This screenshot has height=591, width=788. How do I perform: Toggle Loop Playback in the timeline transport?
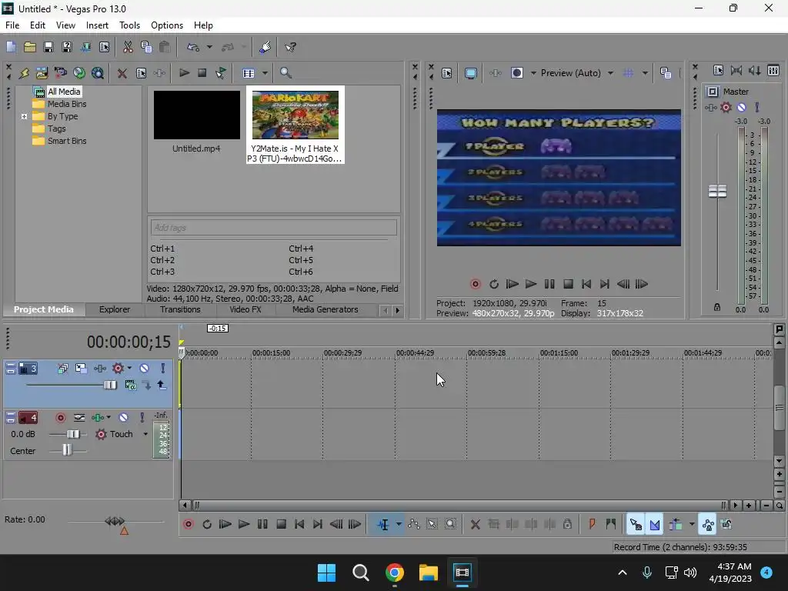point(206,524)
